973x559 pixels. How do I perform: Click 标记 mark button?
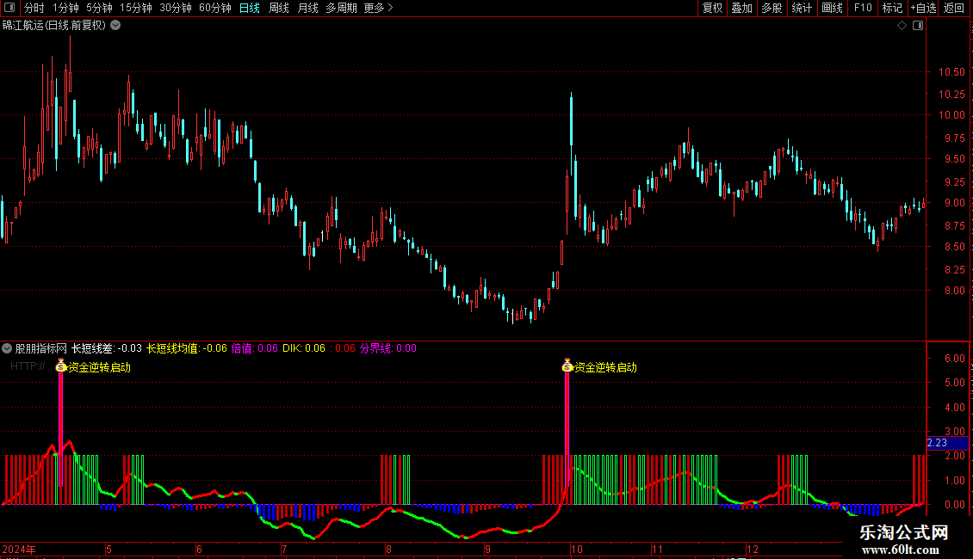pyautogui.click(x=892, y=8)
